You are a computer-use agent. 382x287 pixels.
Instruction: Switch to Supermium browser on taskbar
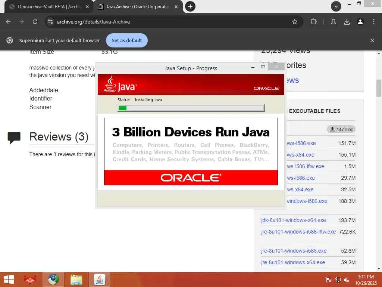click(53, 280)
